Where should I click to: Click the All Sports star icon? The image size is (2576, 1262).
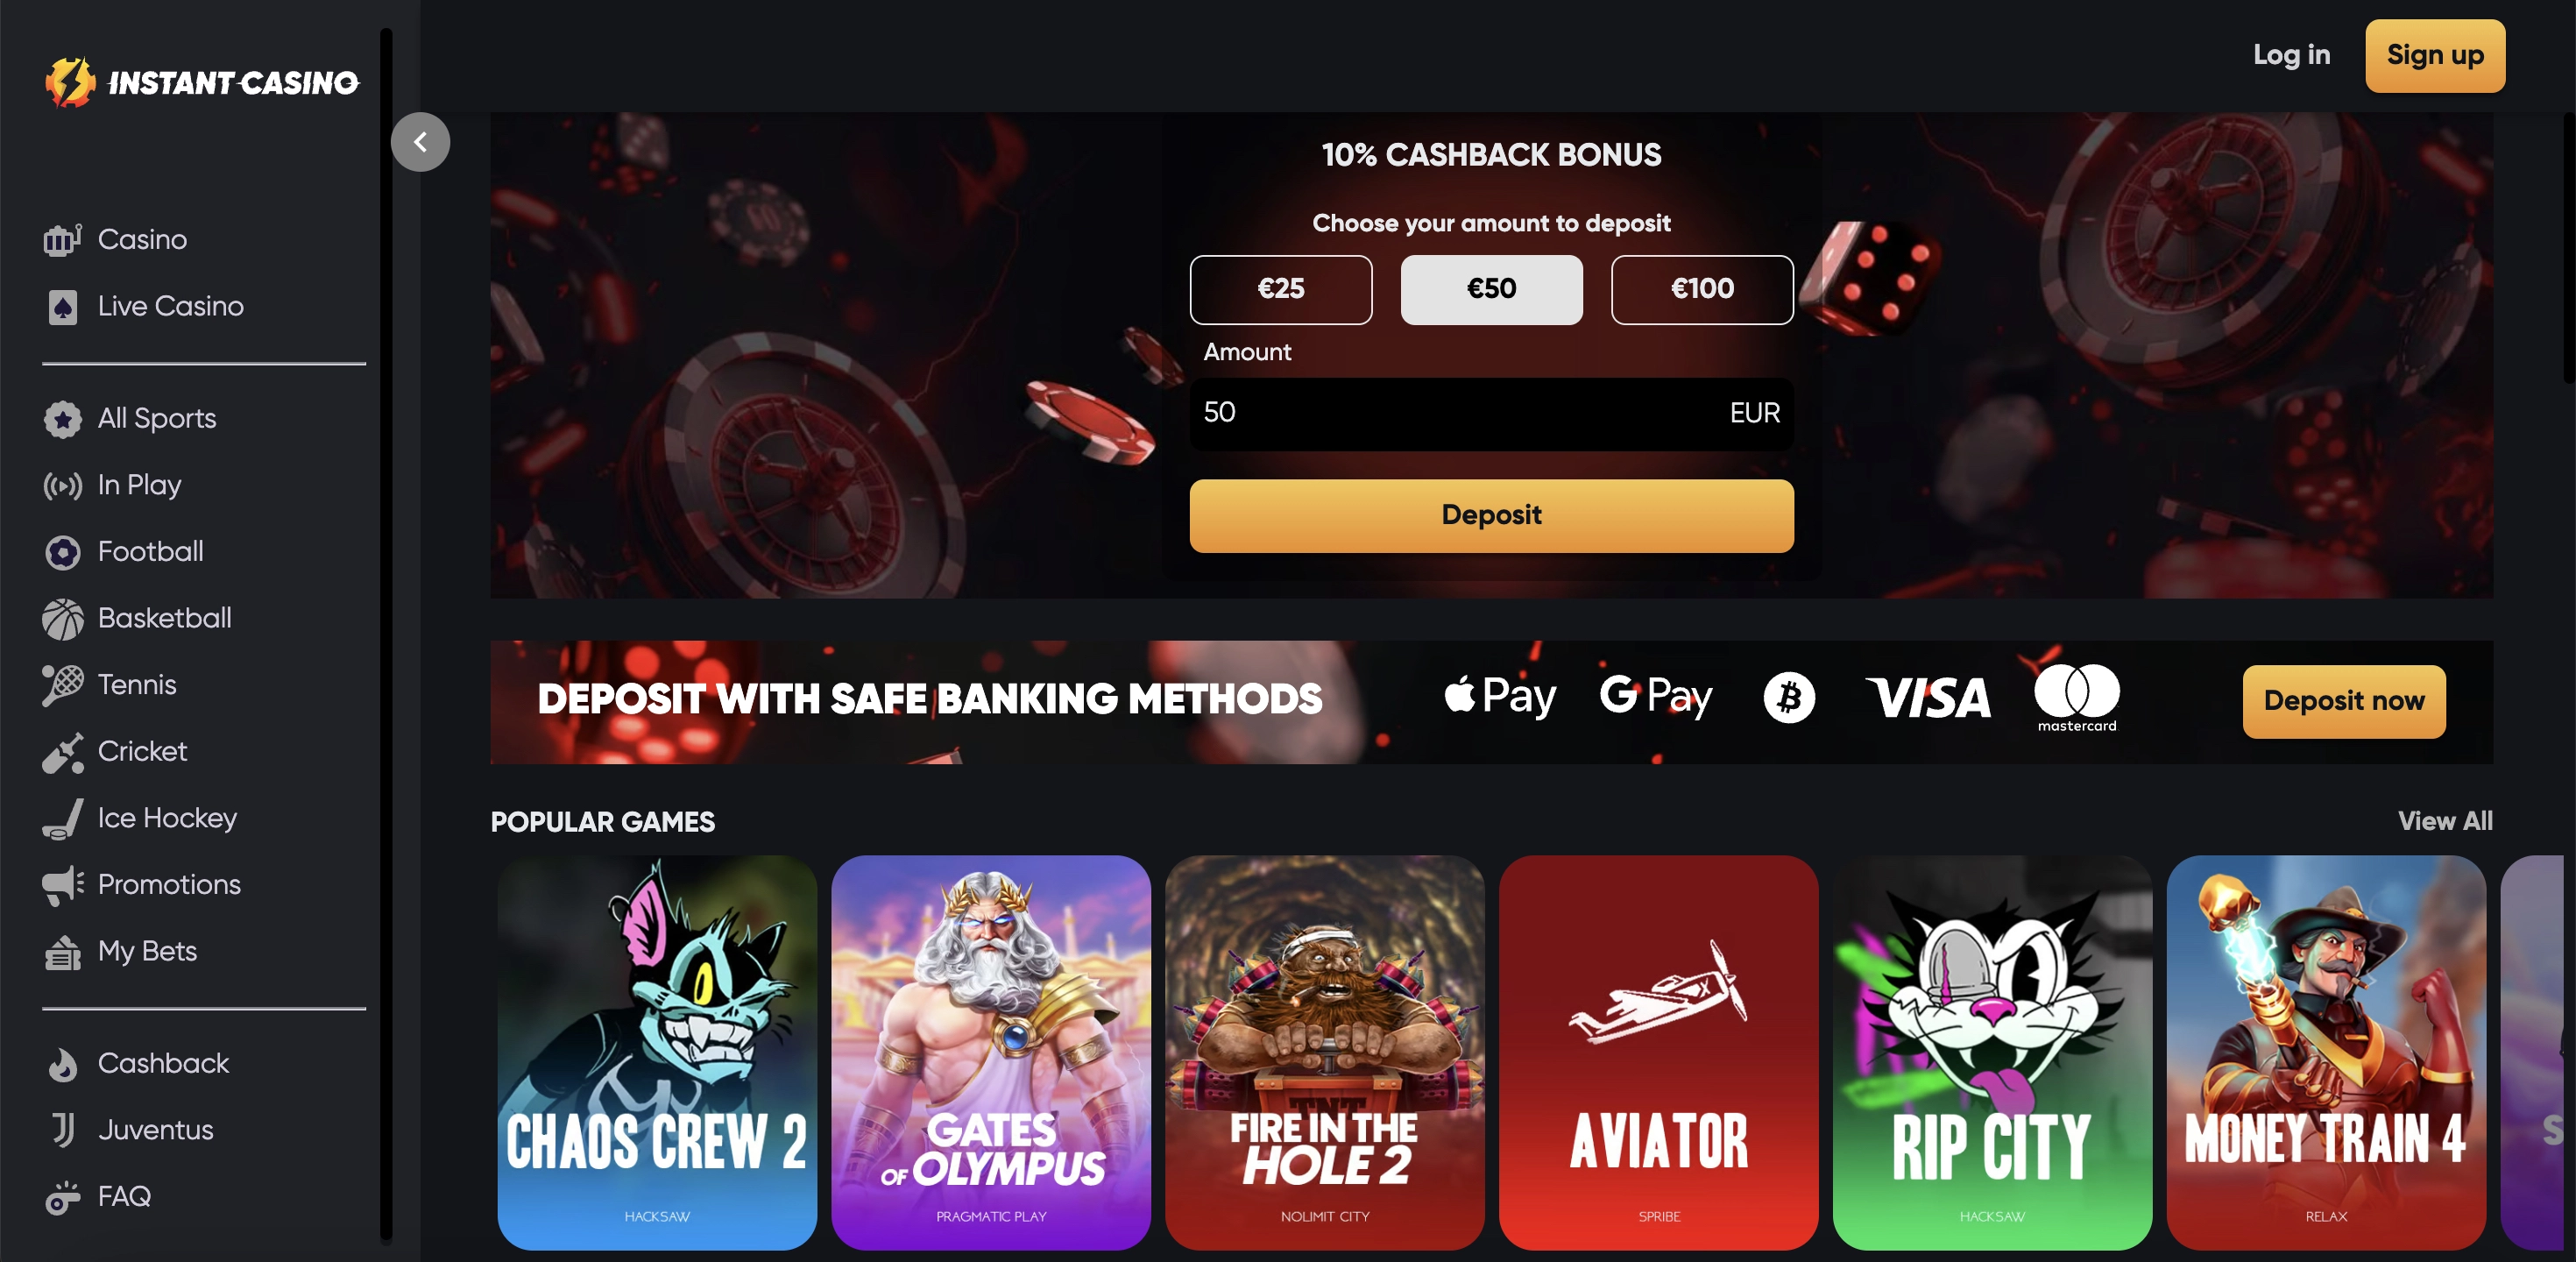[x=62, y=419]
